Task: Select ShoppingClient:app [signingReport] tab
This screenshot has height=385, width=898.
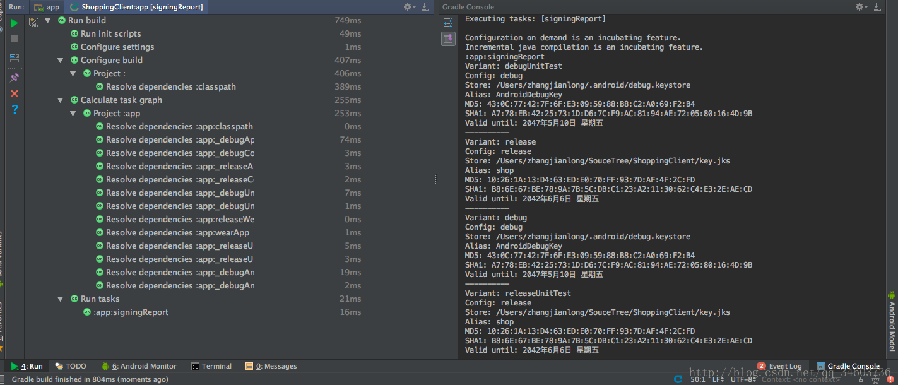Action: (137, 7)
